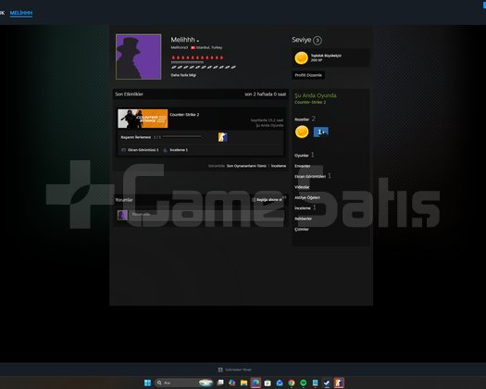Click the screenshot icon next to 'Ekran Görüntüsü 1'
Viewport: 486px width, 389px height.
123,150
